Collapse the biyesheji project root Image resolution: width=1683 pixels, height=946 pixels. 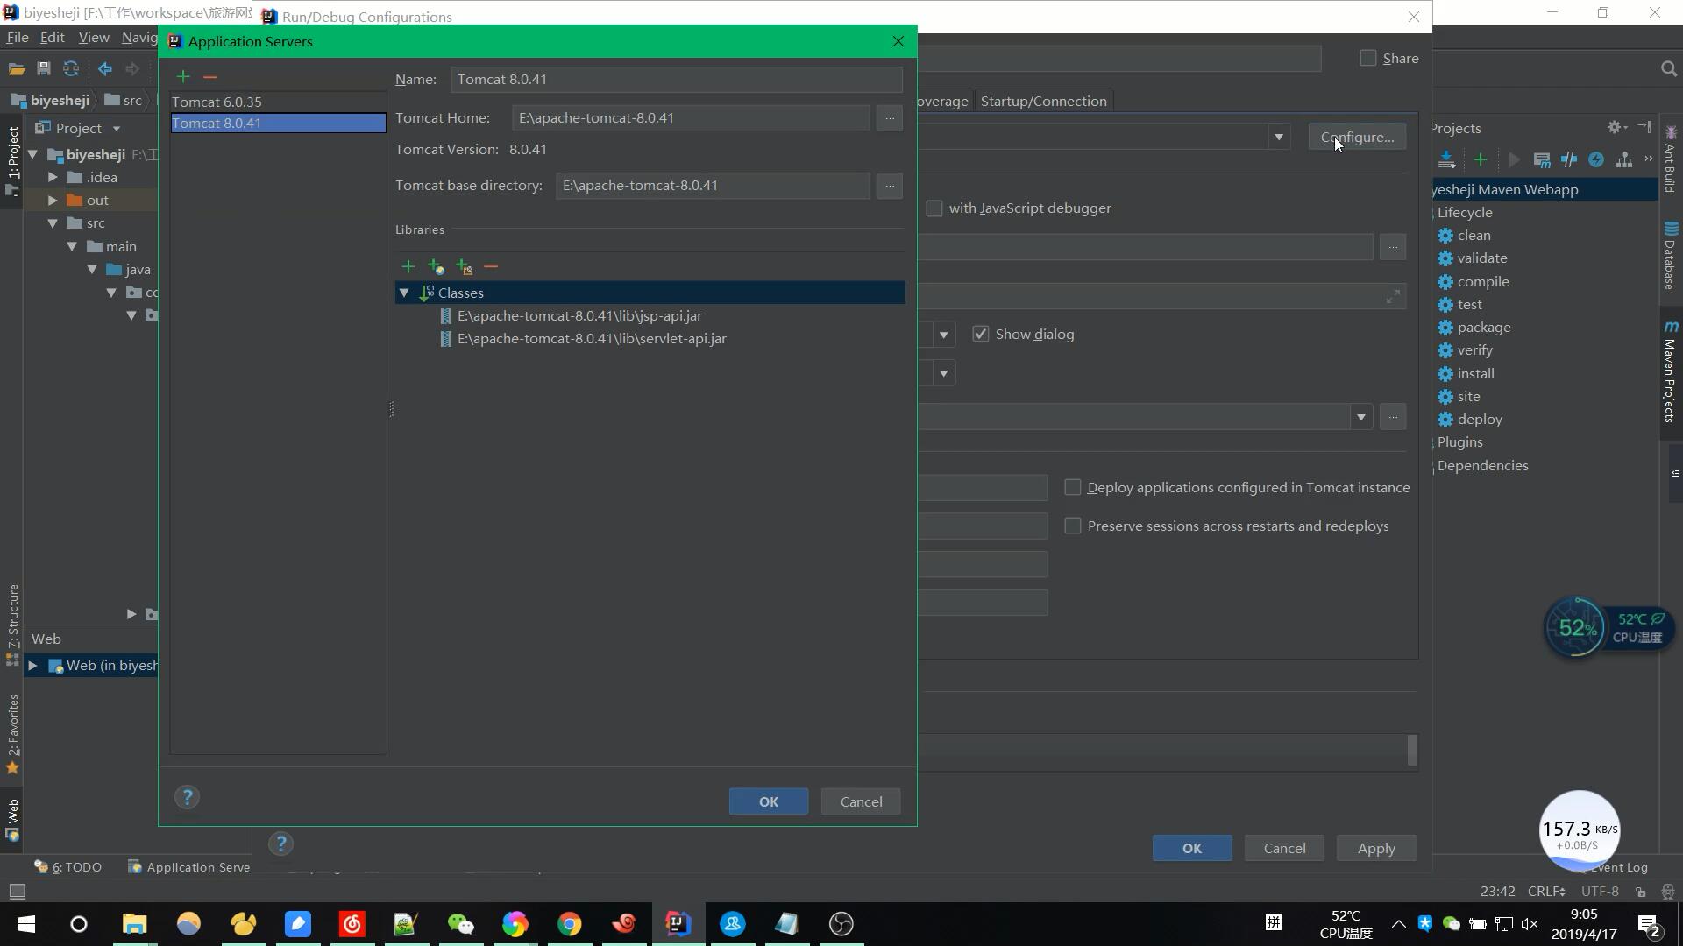click(32, 155)
